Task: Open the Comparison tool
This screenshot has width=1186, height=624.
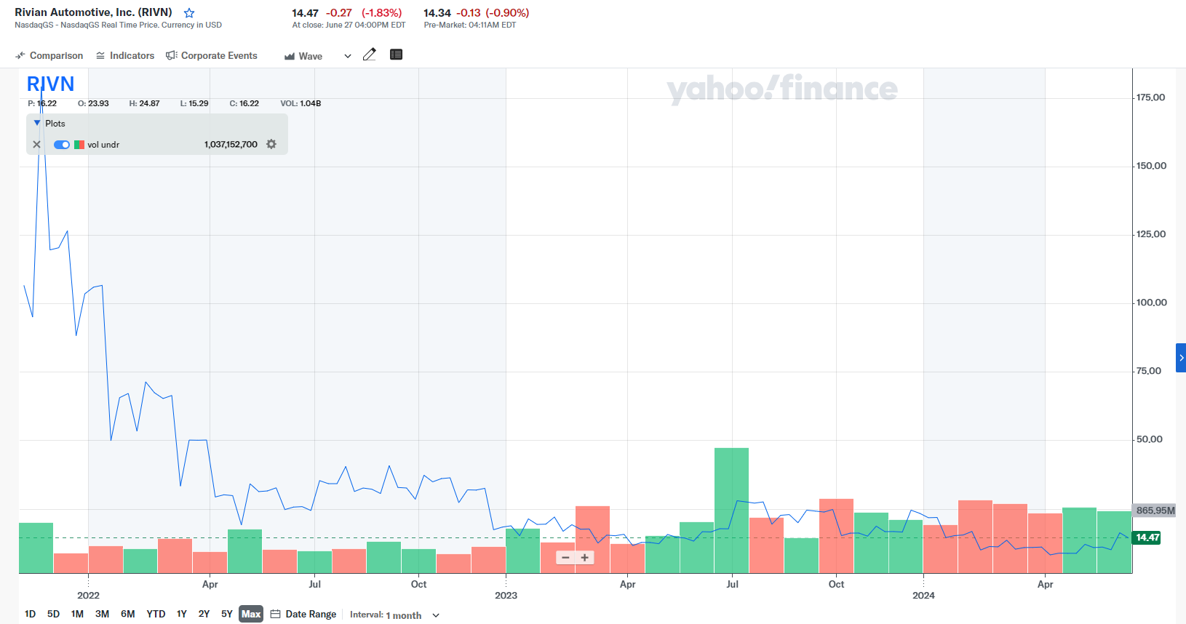Action: tap(49, 56)
